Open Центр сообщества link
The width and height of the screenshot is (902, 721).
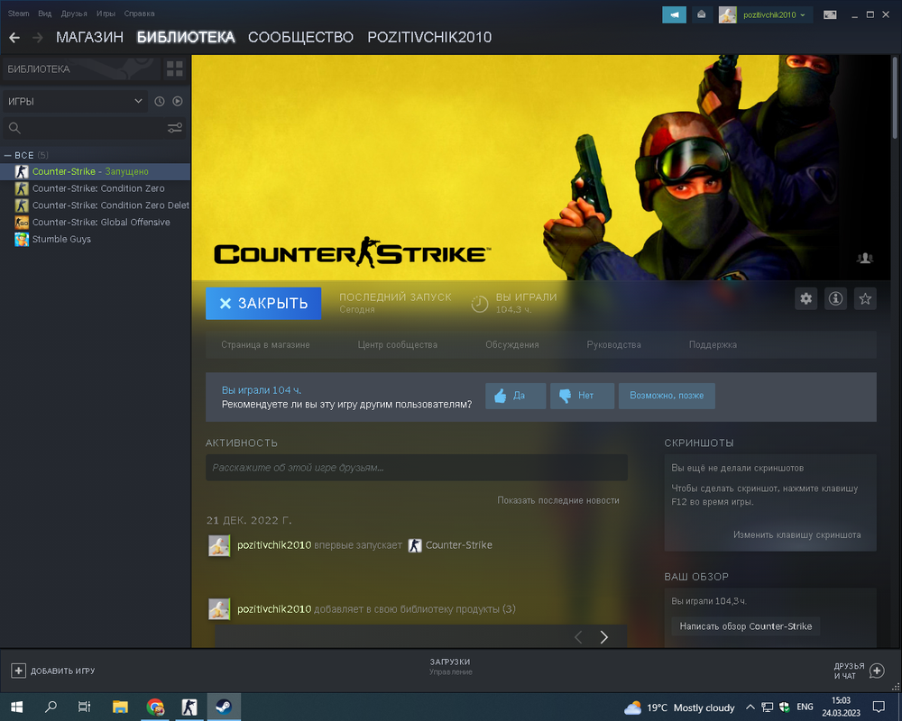[x=398, y=345]
